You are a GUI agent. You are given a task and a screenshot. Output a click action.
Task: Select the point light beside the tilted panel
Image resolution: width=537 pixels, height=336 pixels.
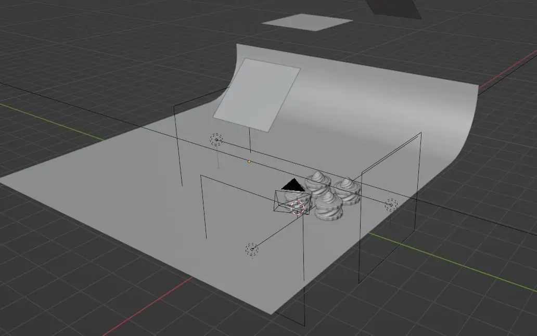pos(216,140)
